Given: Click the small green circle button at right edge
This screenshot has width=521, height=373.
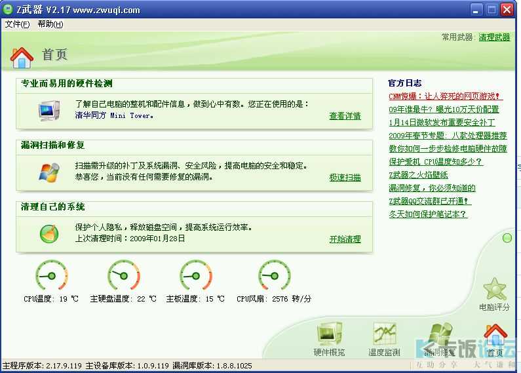Looking at the screenshot, I should [507, 238].
